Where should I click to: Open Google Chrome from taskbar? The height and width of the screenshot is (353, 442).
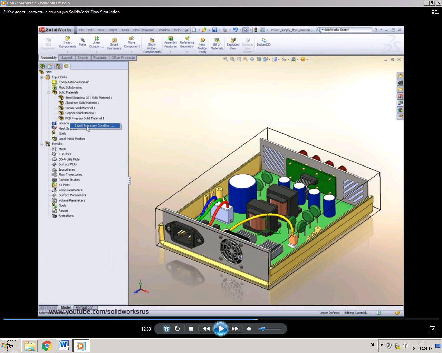[x=47, y=346]
